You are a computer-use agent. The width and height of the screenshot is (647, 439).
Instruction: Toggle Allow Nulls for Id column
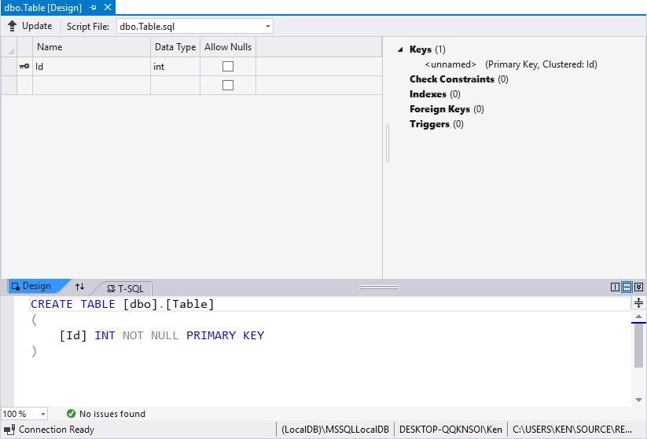[x=228, y=67]
